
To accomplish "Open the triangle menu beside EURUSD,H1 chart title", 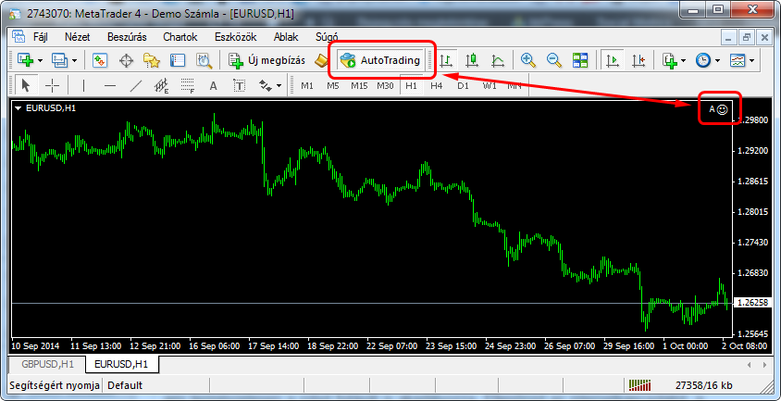I will [19, 107].
